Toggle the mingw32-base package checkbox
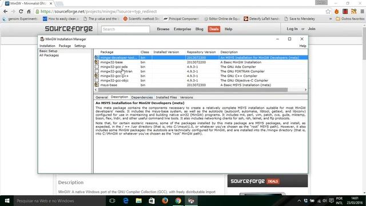This screenshot has height=206, width=366. tap(97, 62)
